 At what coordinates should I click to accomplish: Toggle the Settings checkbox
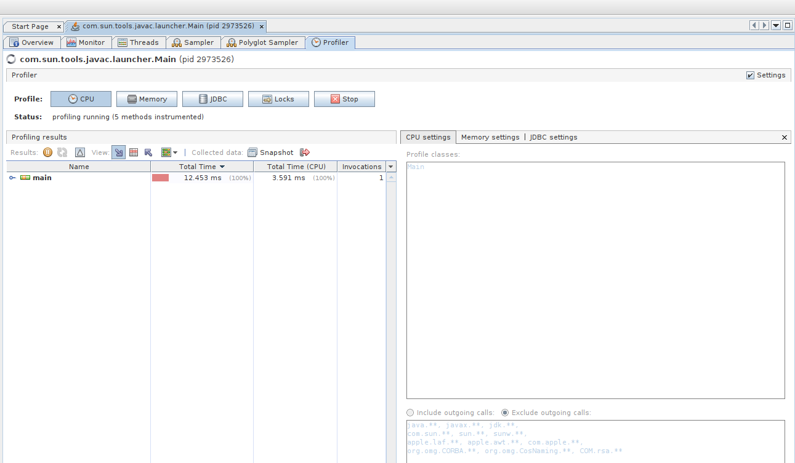tap(750, 75)
